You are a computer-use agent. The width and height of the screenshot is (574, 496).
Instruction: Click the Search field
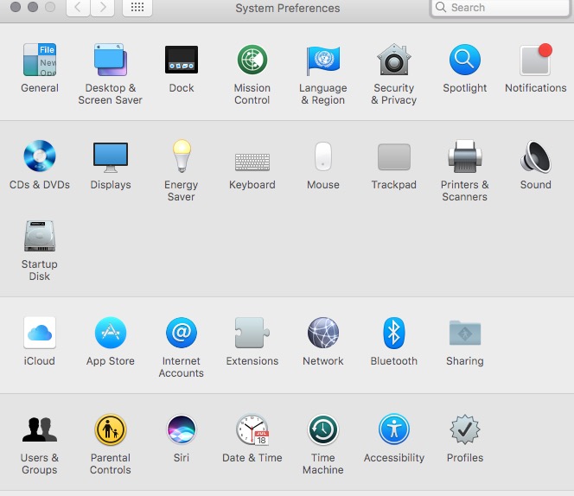coord(501,8)
